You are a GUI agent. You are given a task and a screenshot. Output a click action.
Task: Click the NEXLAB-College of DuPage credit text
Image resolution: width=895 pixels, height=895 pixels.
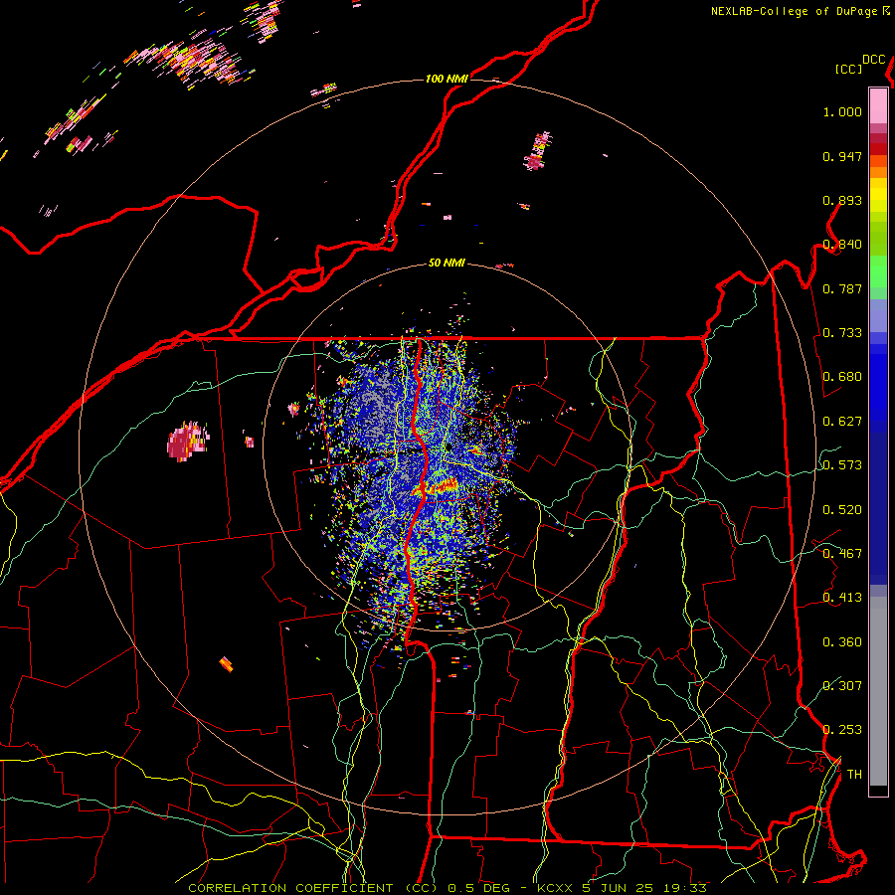[800, 11]
